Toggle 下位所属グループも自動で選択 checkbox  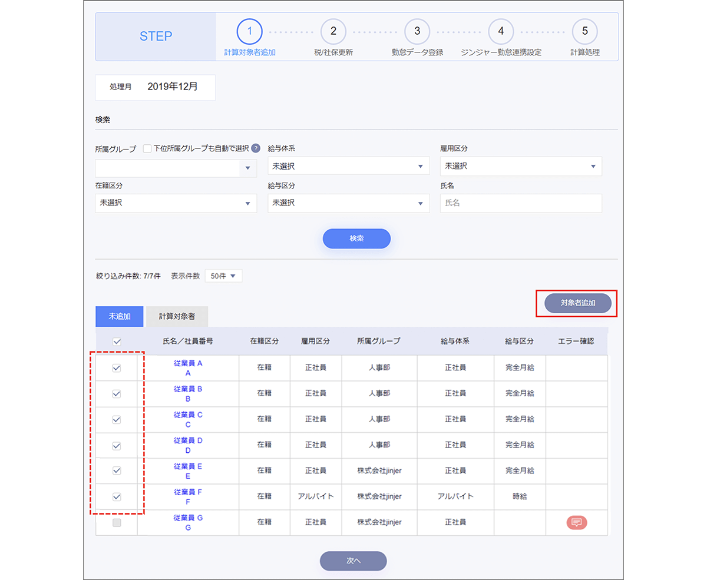(147, 149)
